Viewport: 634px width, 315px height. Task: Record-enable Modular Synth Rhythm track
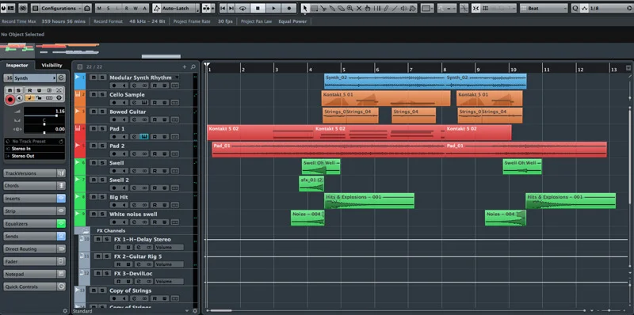pos(113,85)
